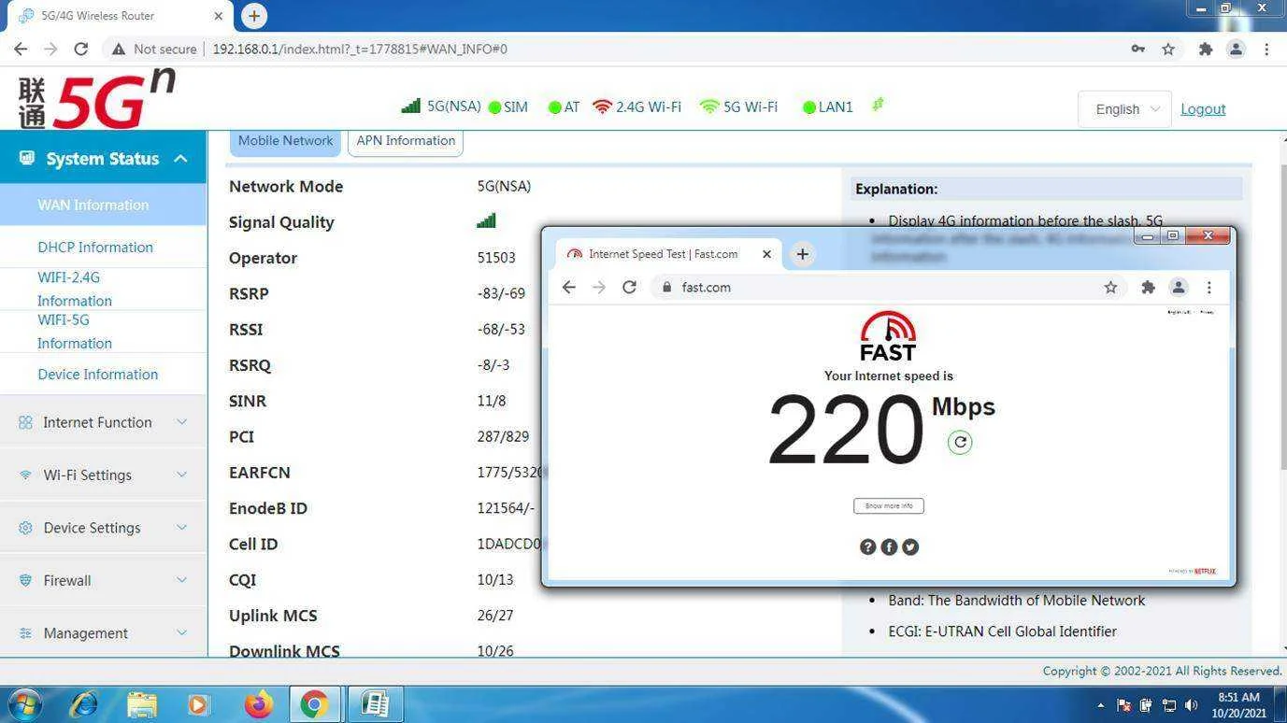Screen dimensions: 1287x723
Task: Open the Fast.com help question icon
Action: (867, 547)
